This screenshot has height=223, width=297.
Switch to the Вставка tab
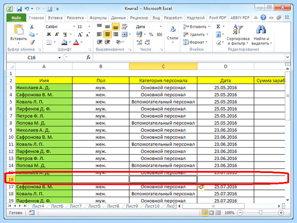pos(55,18)
